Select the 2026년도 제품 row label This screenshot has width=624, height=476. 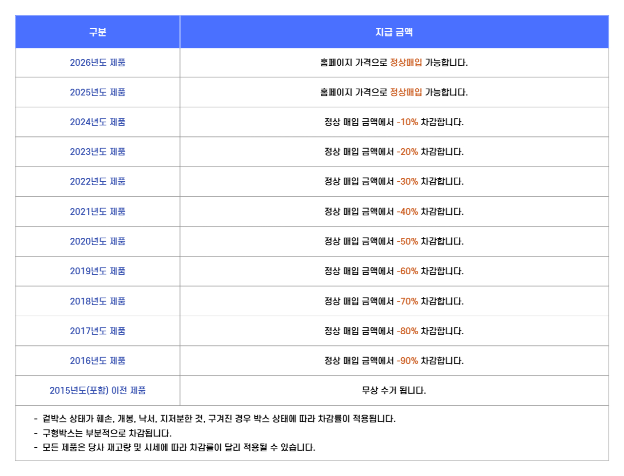(97, 62)
